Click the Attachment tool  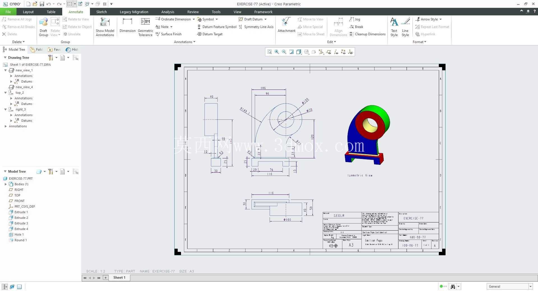(x=286, y=25)
